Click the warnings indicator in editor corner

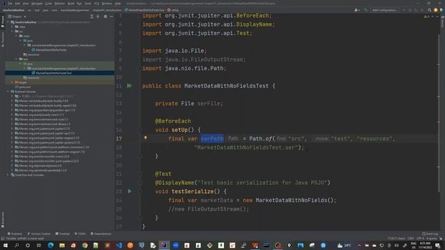[x=427, y=17]
